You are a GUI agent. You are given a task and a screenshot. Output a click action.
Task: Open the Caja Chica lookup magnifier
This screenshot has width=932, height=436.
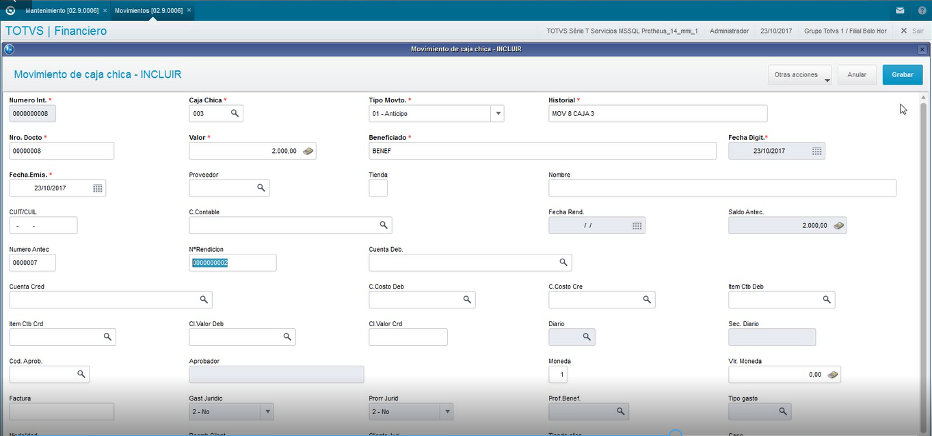pos(234,113)
